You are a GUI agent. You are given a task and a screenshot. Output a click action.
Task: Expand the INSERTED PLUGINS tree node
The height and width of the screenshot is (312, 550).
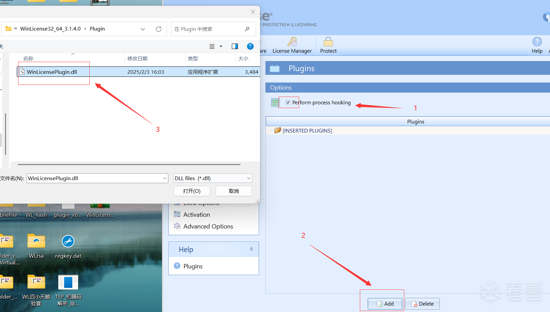pos(271,131)
